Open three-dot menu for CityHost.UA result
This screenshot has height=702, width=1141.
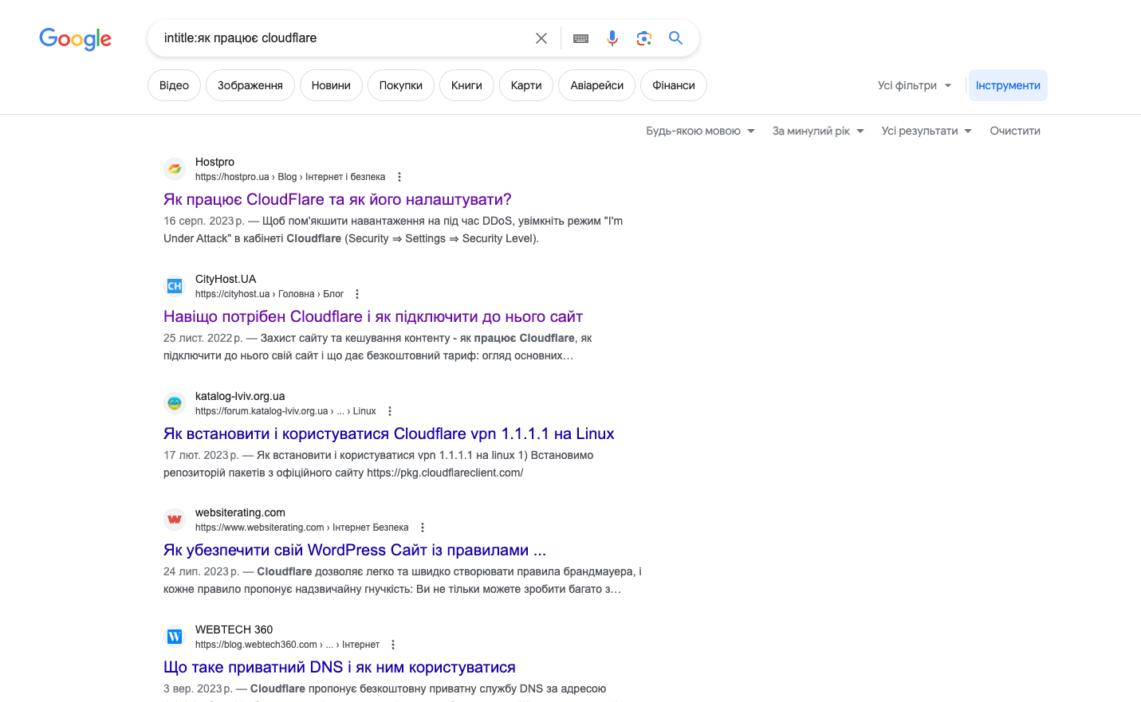[357, 294]
